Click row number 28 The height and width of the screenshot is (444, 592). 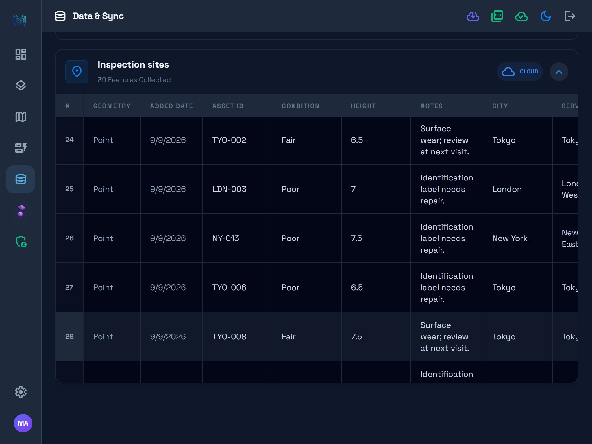tap(69, 336)
